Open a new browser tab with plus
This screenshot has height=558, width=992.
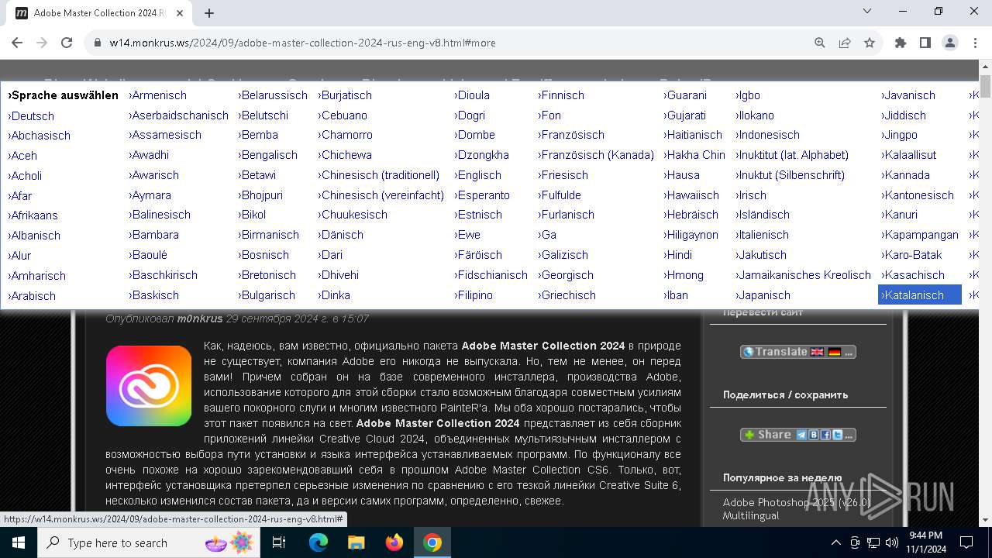tap(209, 12)
